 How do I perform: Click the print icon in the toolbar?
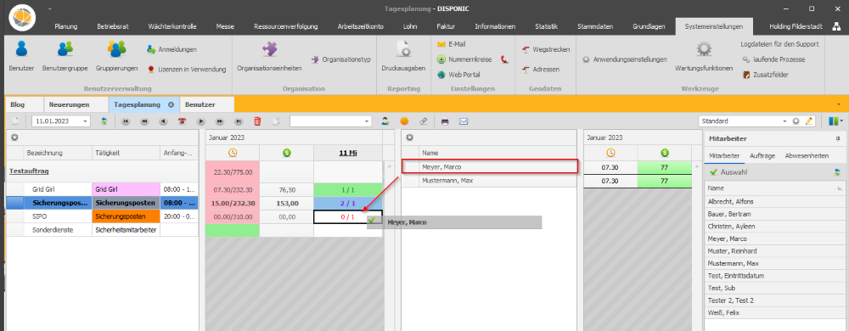[445, 121]
